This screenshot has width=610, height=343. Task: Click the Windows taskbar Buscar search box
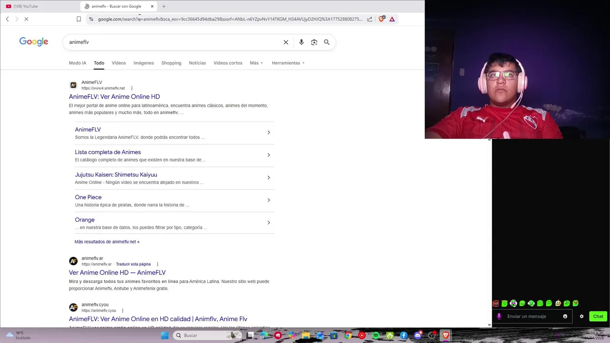point(207,335)
